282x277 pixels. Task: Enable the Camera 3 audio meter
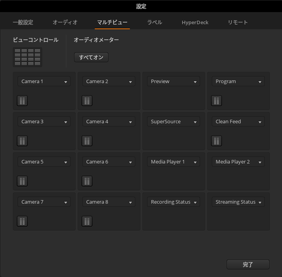[22, 141]
